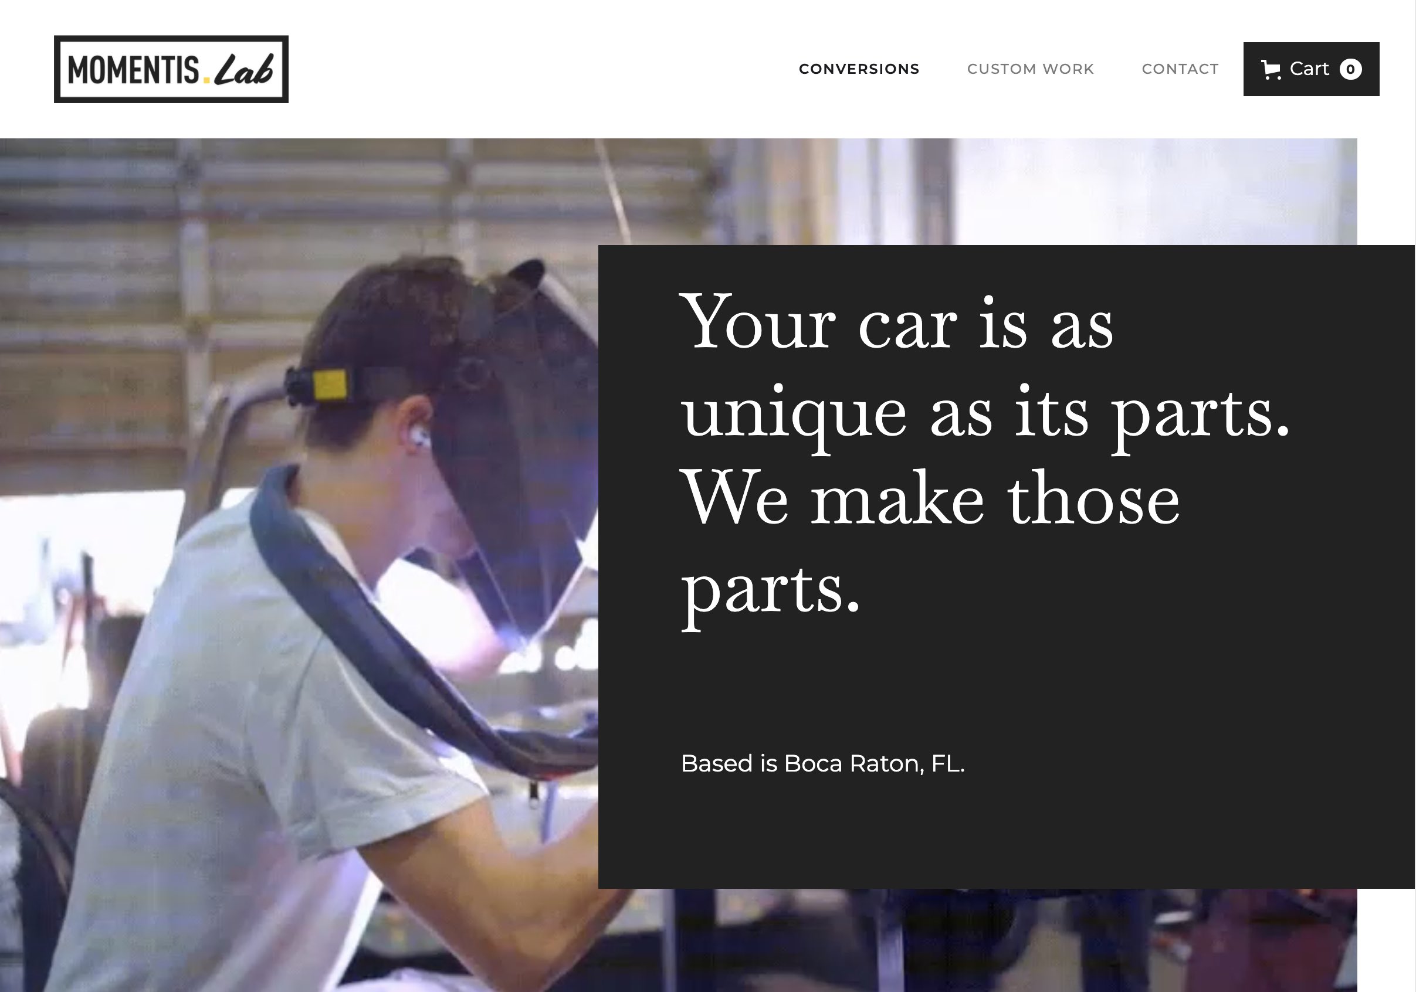Click the yellow tag on helmet headband

pos(330,383)
